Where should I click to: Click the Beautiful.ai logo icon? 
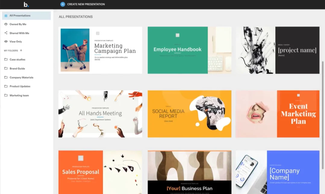[26, 5]
